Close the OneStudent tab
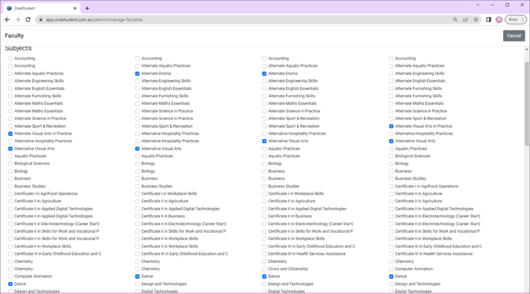The image size is (530, 294). (77, 8)
